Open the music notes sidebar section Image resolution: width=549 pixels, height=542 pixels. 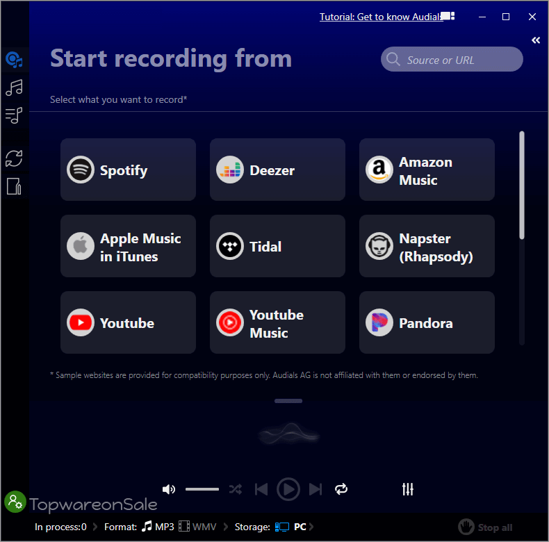(x=15, y=88)
